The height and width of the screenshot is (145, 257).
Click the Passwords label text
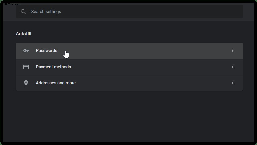46,51
